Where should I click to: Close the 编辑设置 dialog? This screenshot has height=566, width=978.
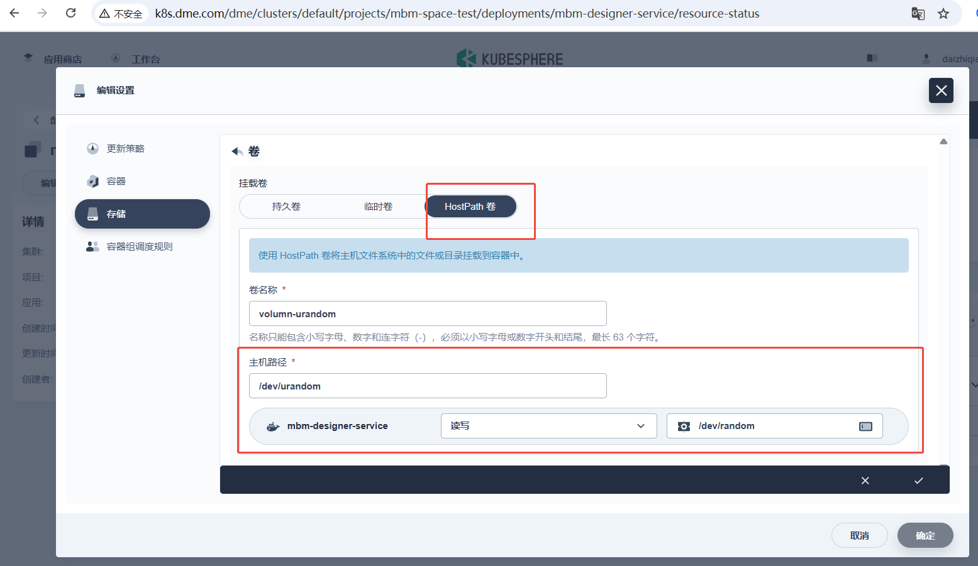click(x=941, y=90)
